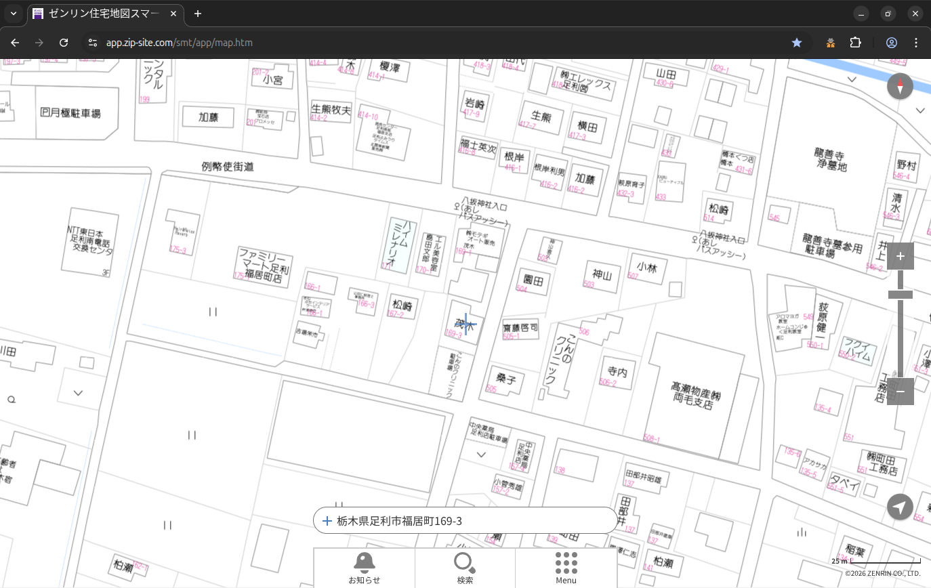931x588 pixels.
Task: Expand the tab search dropdown
Action: pos(13,14)
